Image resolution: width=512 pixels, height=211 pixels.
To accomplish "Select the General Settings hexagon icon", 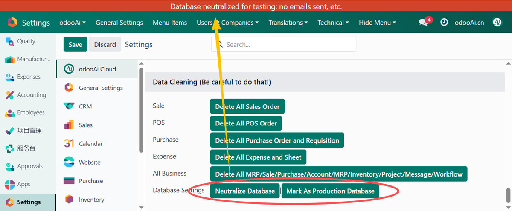I will [69, 88].
